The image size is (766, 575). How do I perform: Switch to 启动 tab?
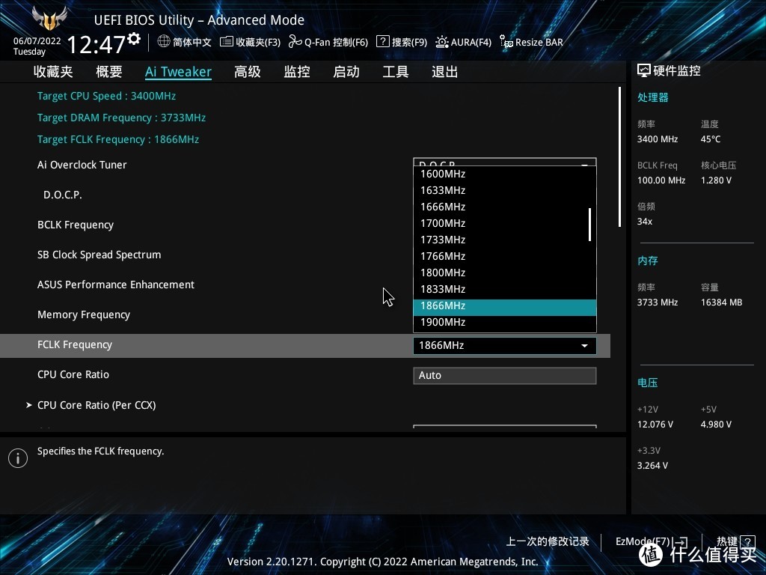pos(346,72)
